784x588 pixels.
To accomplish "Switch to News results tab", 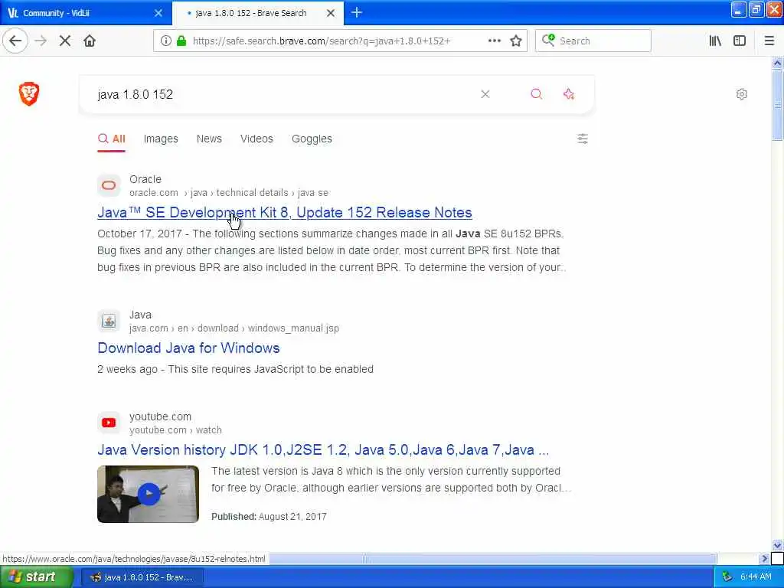I will click(209, 139).
